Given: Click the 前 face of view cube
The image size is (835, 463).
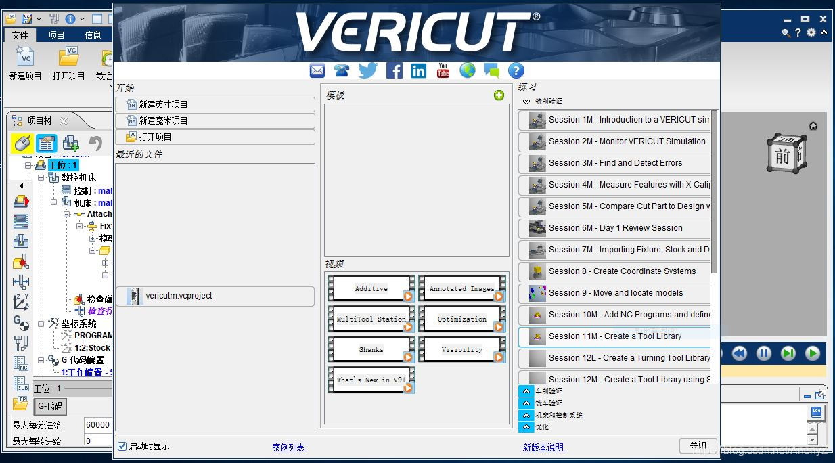Looking at the screenshot, I should (782, 157).
